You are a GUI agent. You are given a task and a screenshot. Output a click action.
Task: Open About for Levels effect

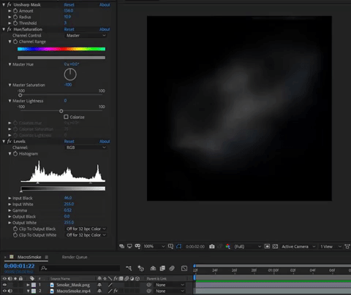click(105, 142)
